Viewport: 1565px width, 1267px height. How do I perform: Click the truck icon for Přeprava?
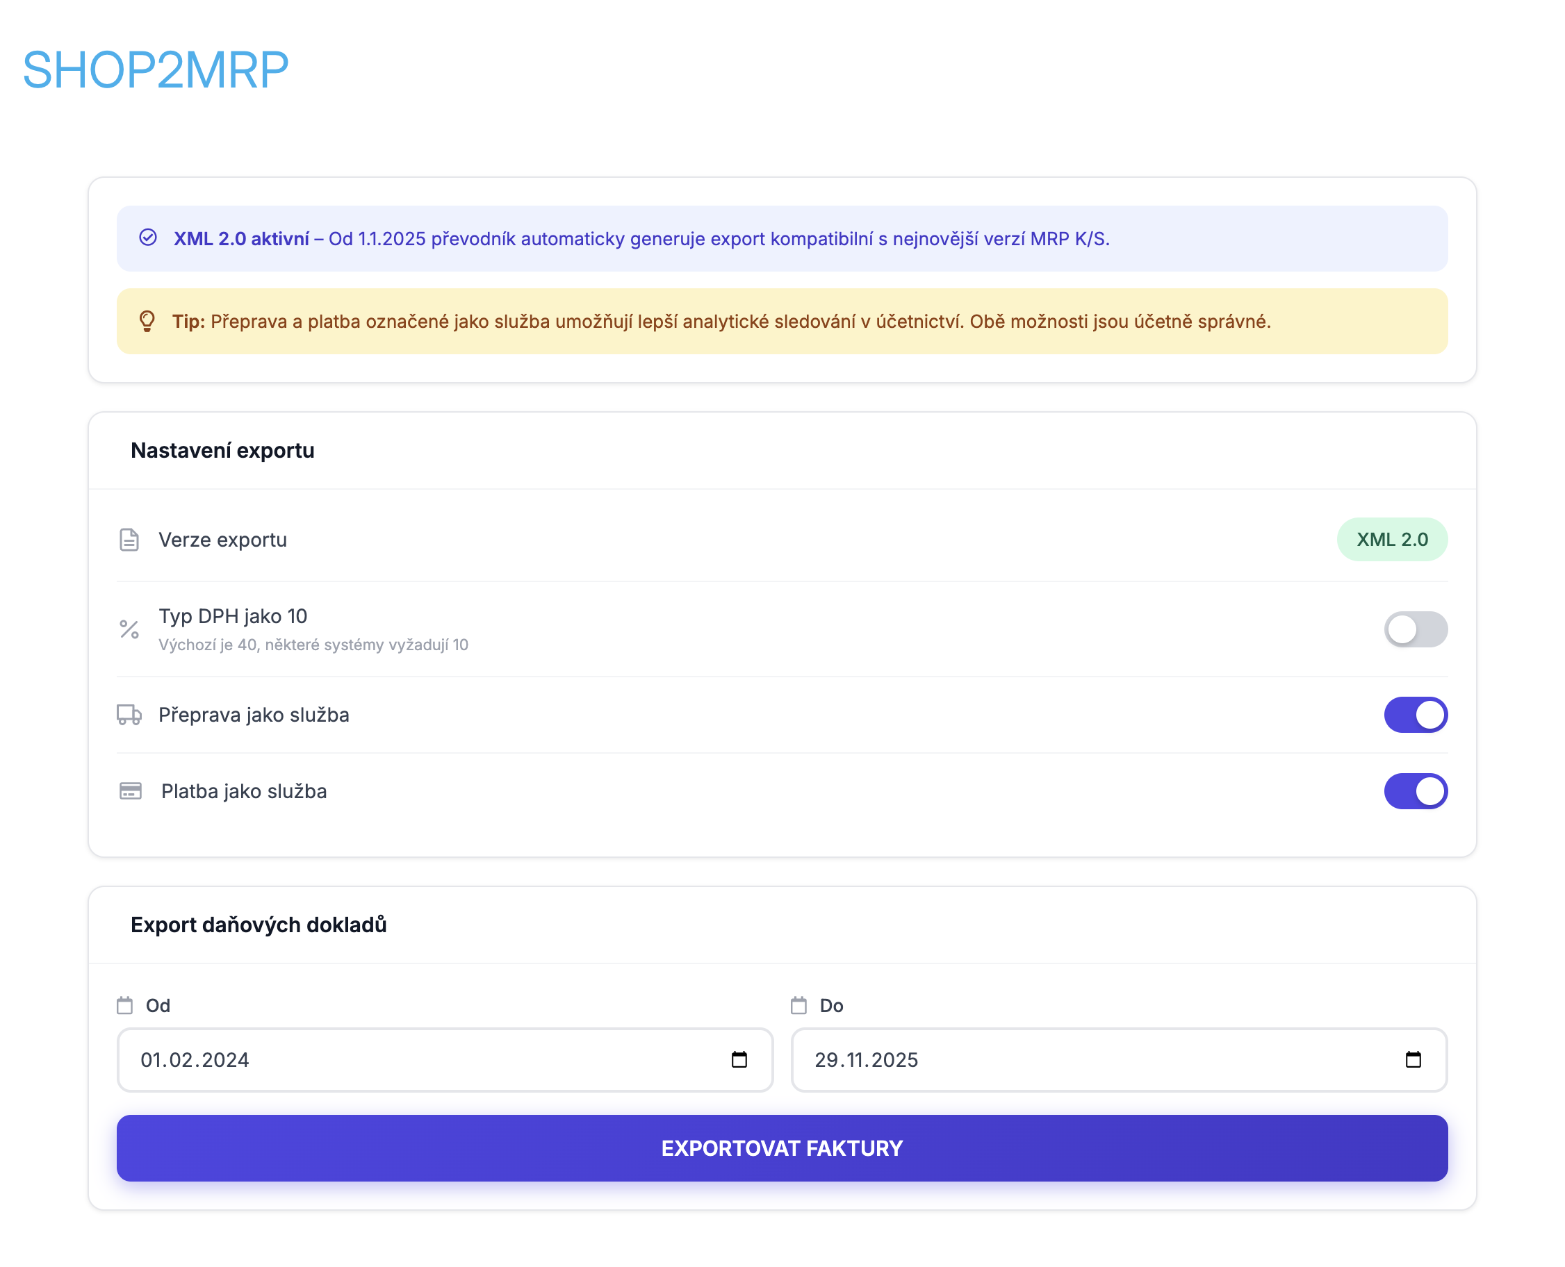[x=129, y=715]
